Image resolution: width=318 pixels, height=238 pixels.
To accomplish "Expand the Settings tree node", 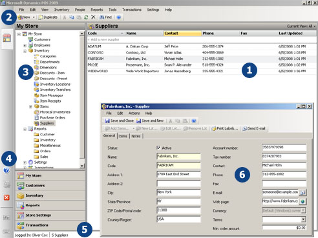I will pyautogui.click(x=25, y=163).
